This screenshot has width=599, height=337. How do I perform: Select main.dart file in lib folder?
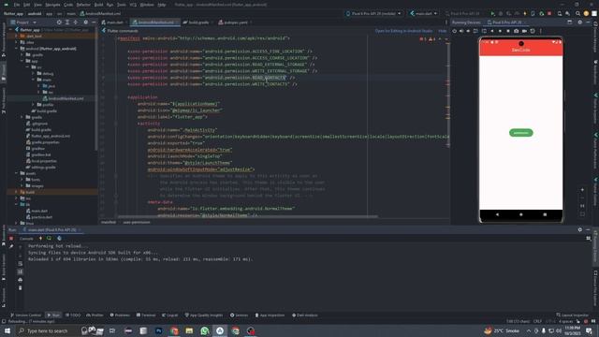pyautogui.click(x=37, y=211)
